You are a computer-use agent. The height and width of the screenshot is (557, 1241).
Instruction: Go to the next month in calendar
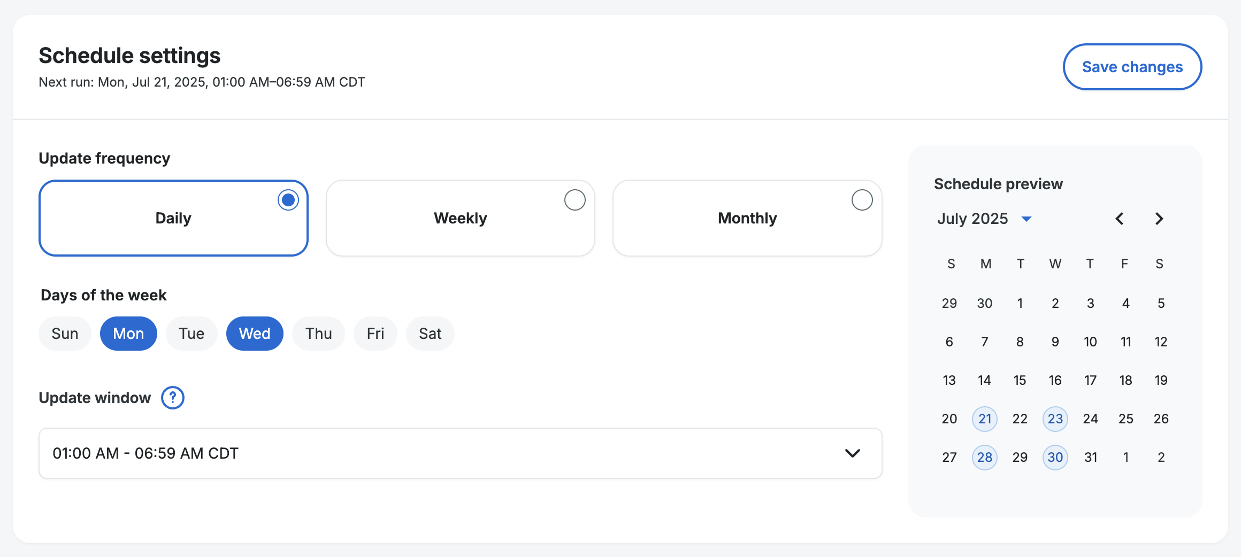pos(1159,219)
